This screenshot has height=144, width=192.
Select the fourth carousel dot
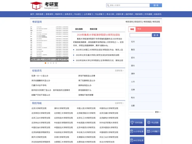coord(54,63)
